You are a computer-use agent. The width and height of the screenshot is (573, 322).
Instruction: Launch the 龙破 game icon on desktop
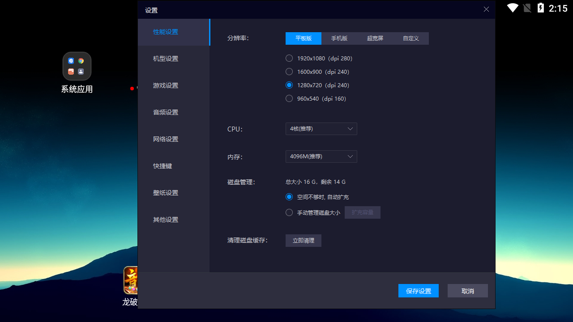tap(130, 280)
